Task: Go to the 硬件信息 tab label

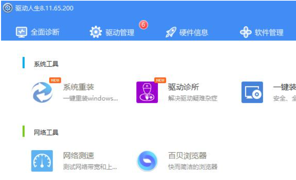Action: point(194,32)
